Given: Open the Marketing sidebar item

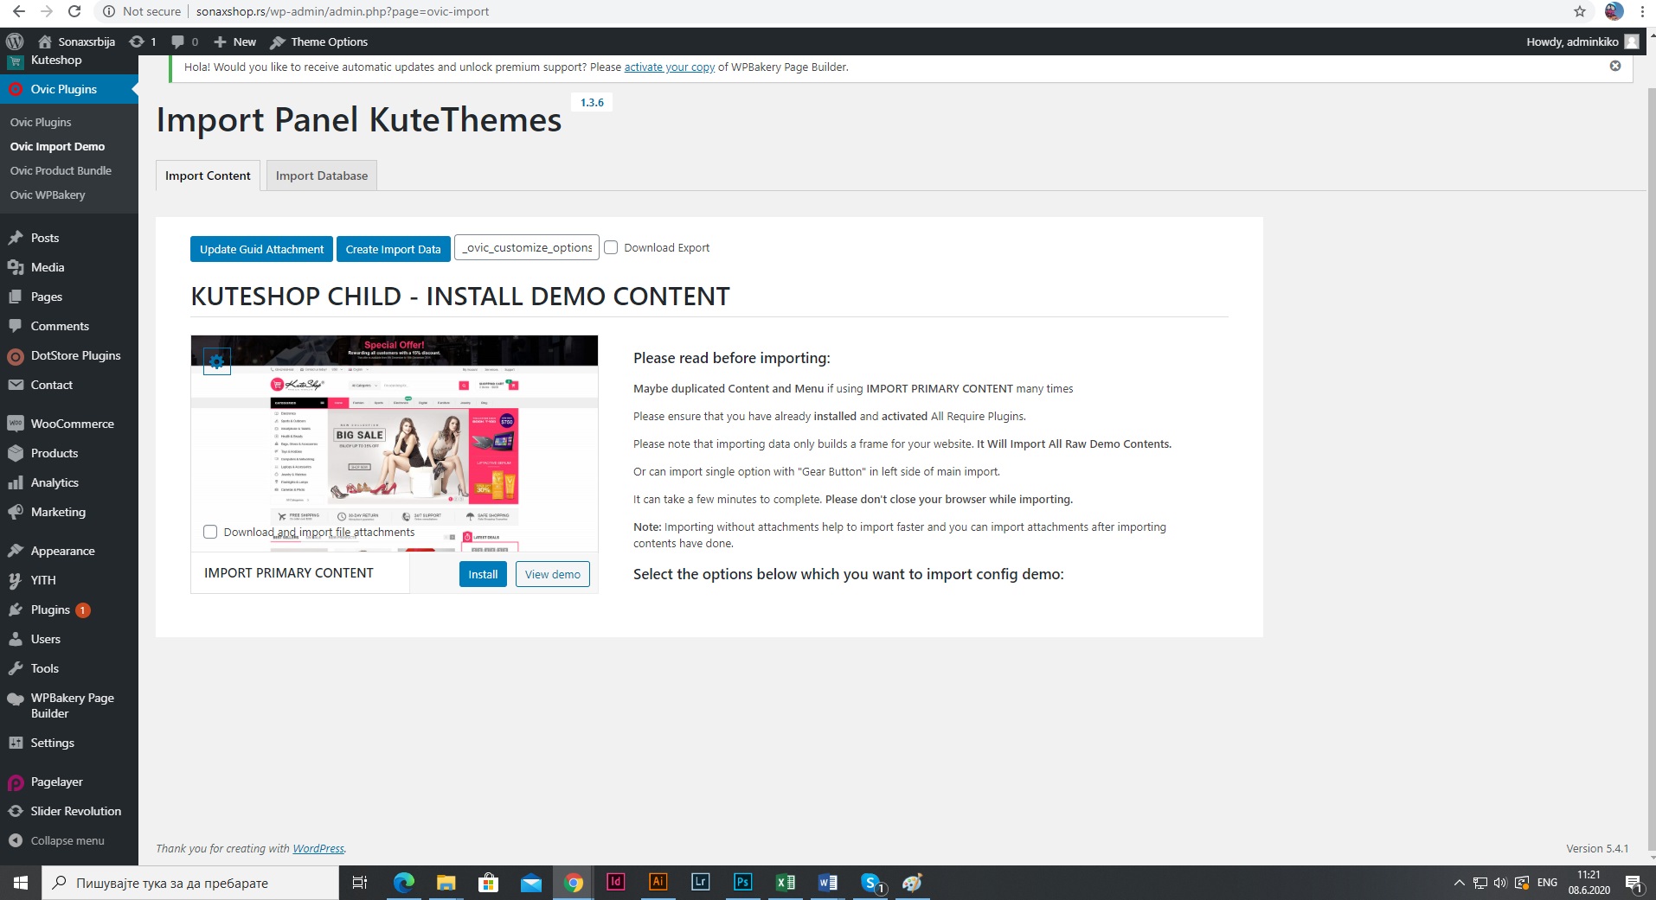Looking at the screenshot, I should [69, 512].
